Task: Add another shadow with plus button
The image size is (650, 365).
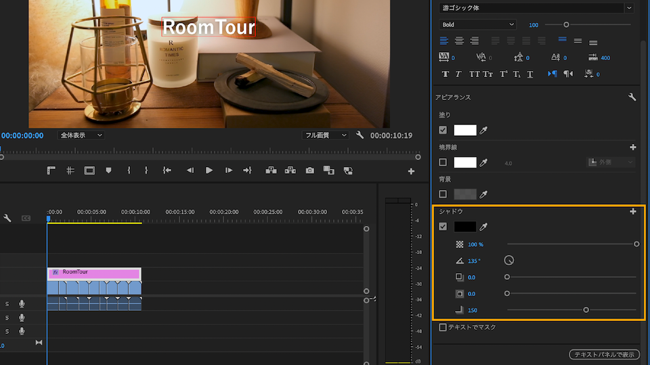Action: point(633,212)
